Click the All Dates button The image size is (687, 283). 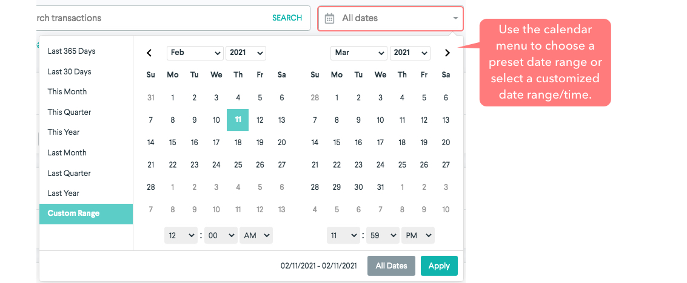point(391,266)
